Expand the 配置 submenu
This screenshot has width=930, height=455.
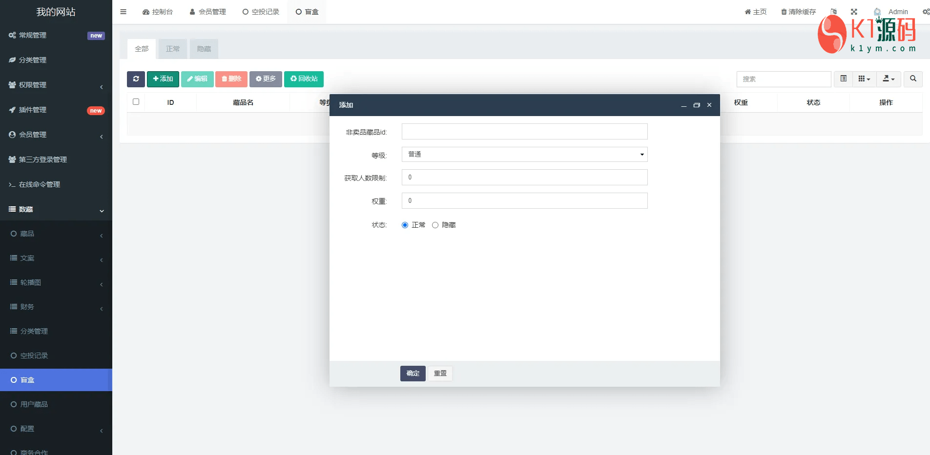[56, 429]
